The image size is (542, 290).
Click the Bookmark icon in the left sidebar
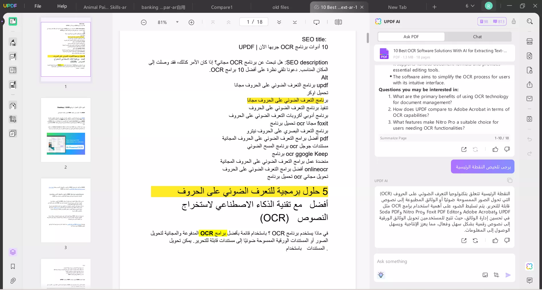[13, 266]
